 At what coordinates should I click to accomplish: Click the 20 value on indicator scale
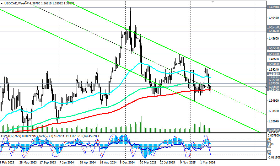click(x=269, y=154)
